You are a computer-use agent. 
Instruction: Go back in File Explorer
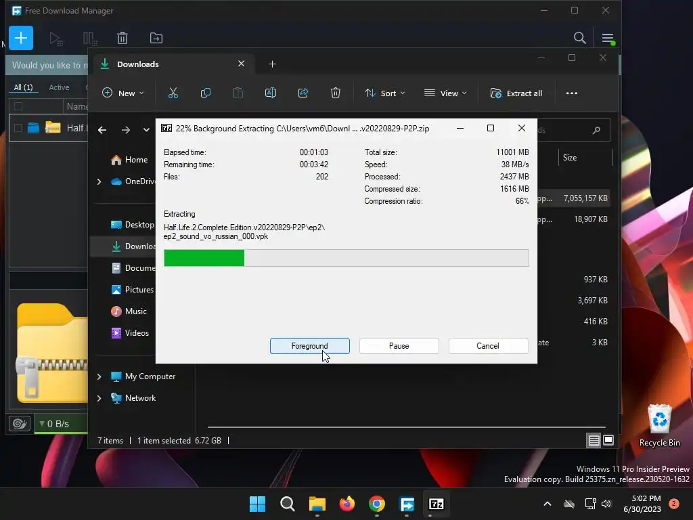tap(102, 130)
